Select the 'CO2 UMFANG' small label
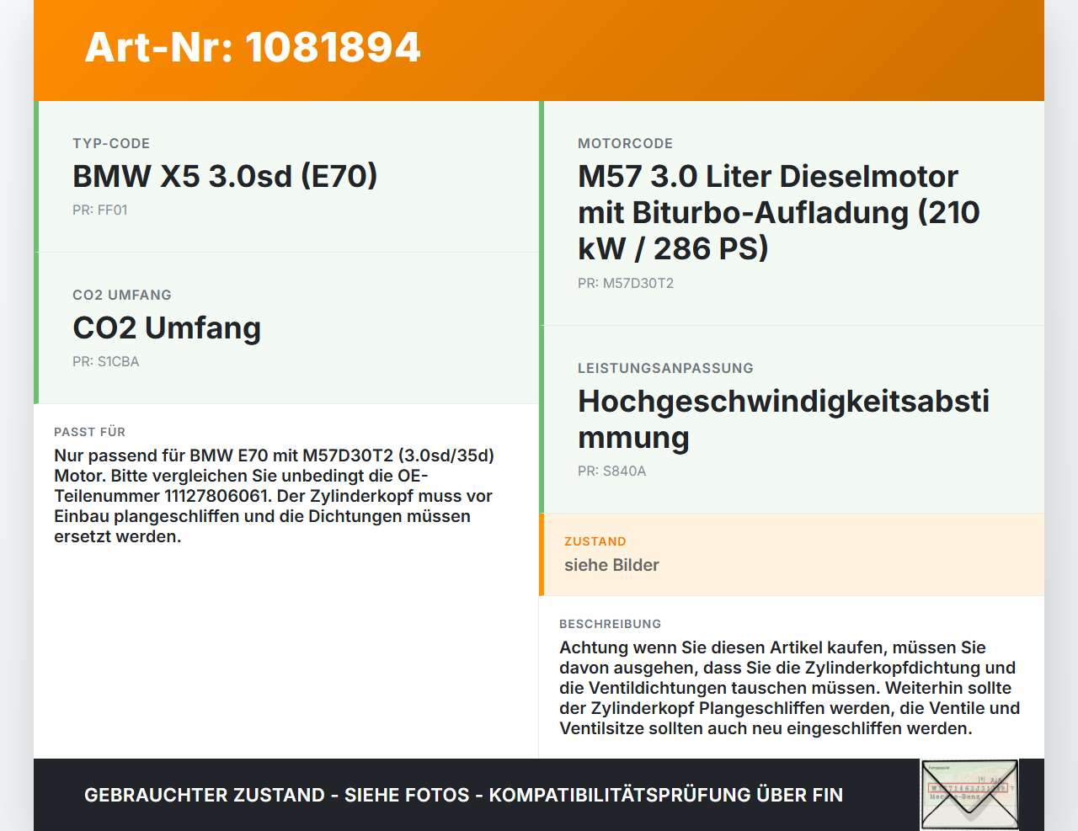 click(122, 295)
